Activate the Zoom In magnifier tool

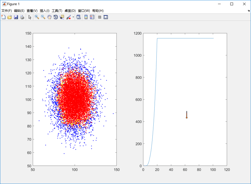37,17
